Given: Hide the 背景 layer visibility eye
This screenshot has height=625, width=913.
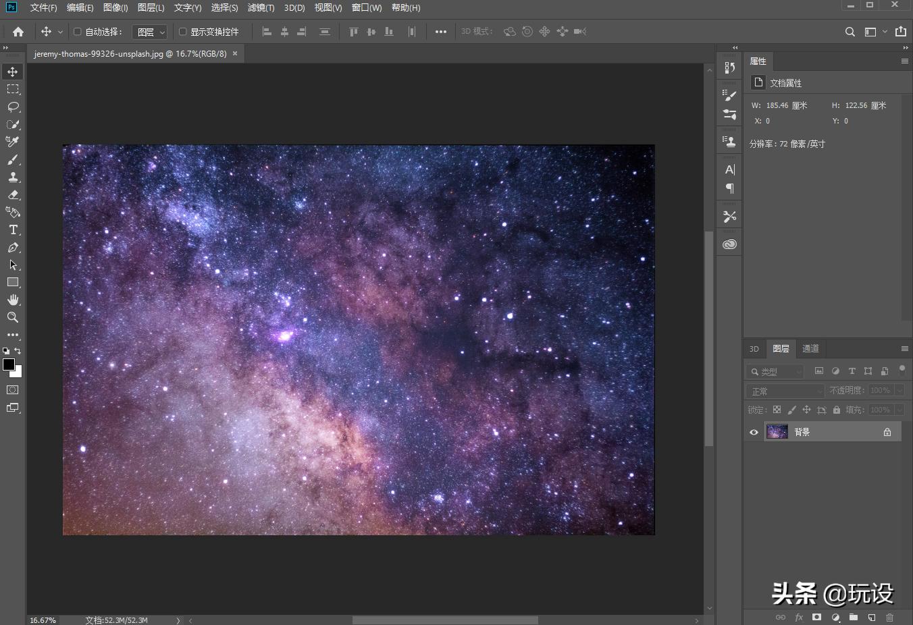Looking at the screenshot, I should [x=754, y=432].
